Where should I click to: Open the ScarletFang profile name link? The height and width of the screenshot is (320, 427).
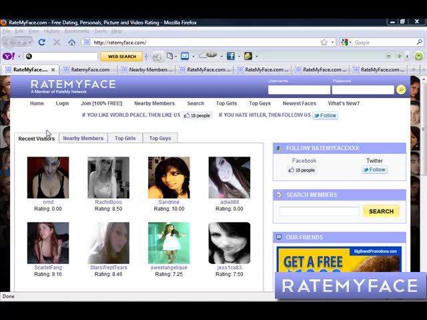[x=48, y=267]
